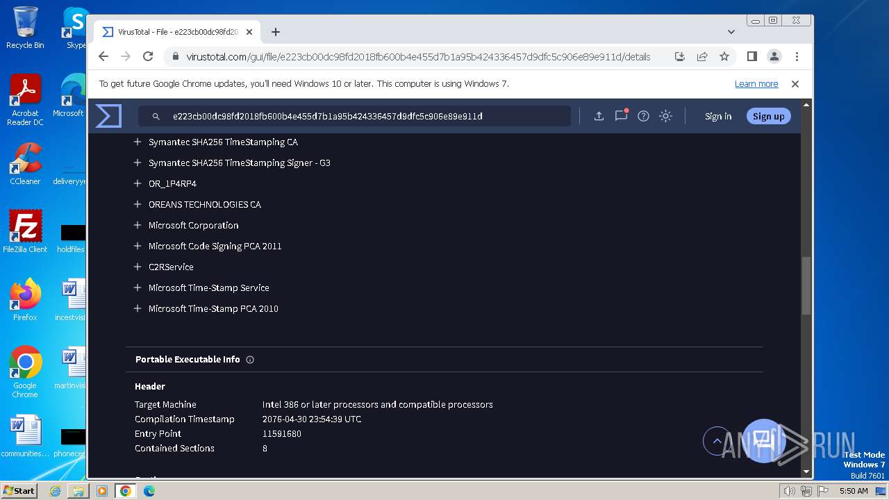Expand Microsoft Time-Stamp Service entry
This screenshot has height=500, width=889.
click(x=138, y=287)
